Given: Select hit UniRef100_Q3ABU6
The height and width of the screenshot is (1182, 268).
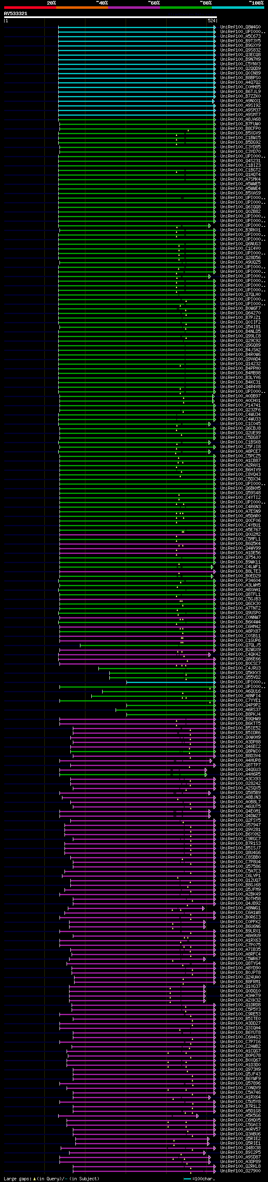Looking at the screenshot, I should (240, 1134).
